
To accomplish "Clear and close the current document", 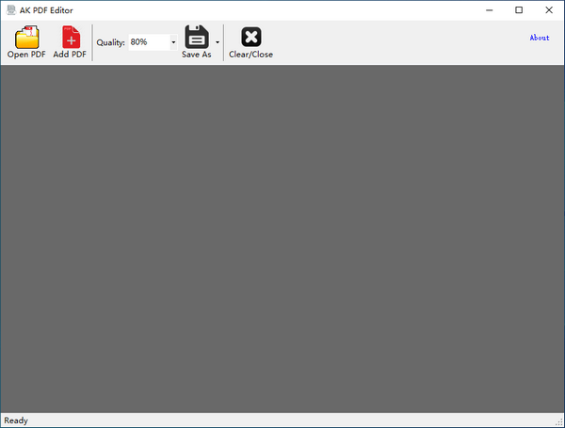I will pos(250,41).
